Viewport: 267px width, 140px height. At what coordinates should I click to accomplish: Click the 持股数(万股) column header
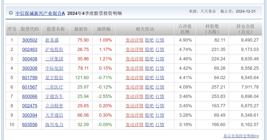212,29
